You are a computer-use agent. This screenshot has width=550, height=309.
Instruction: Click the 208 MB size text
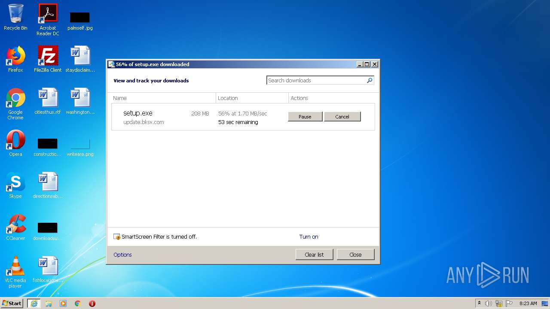coord(200,114)
